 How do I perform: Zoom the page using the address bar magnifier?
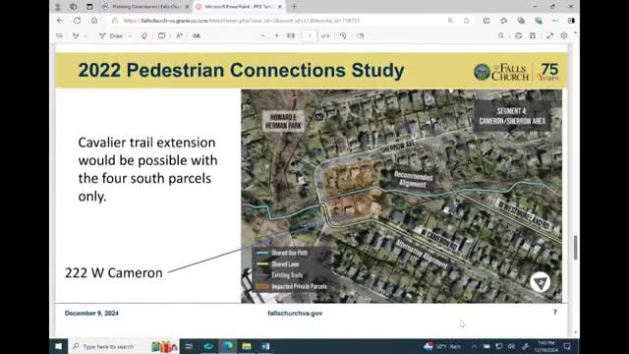pos(450,21)
